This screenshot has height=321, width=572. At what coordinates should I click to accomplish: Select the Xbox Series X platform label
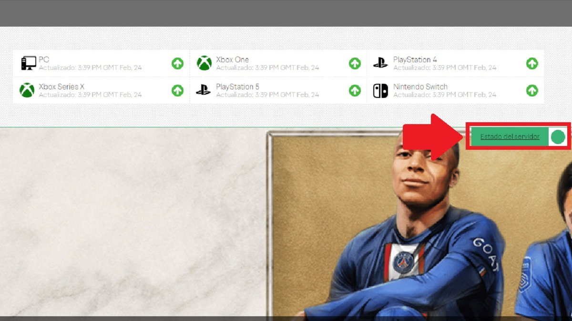tap(61, 87)
